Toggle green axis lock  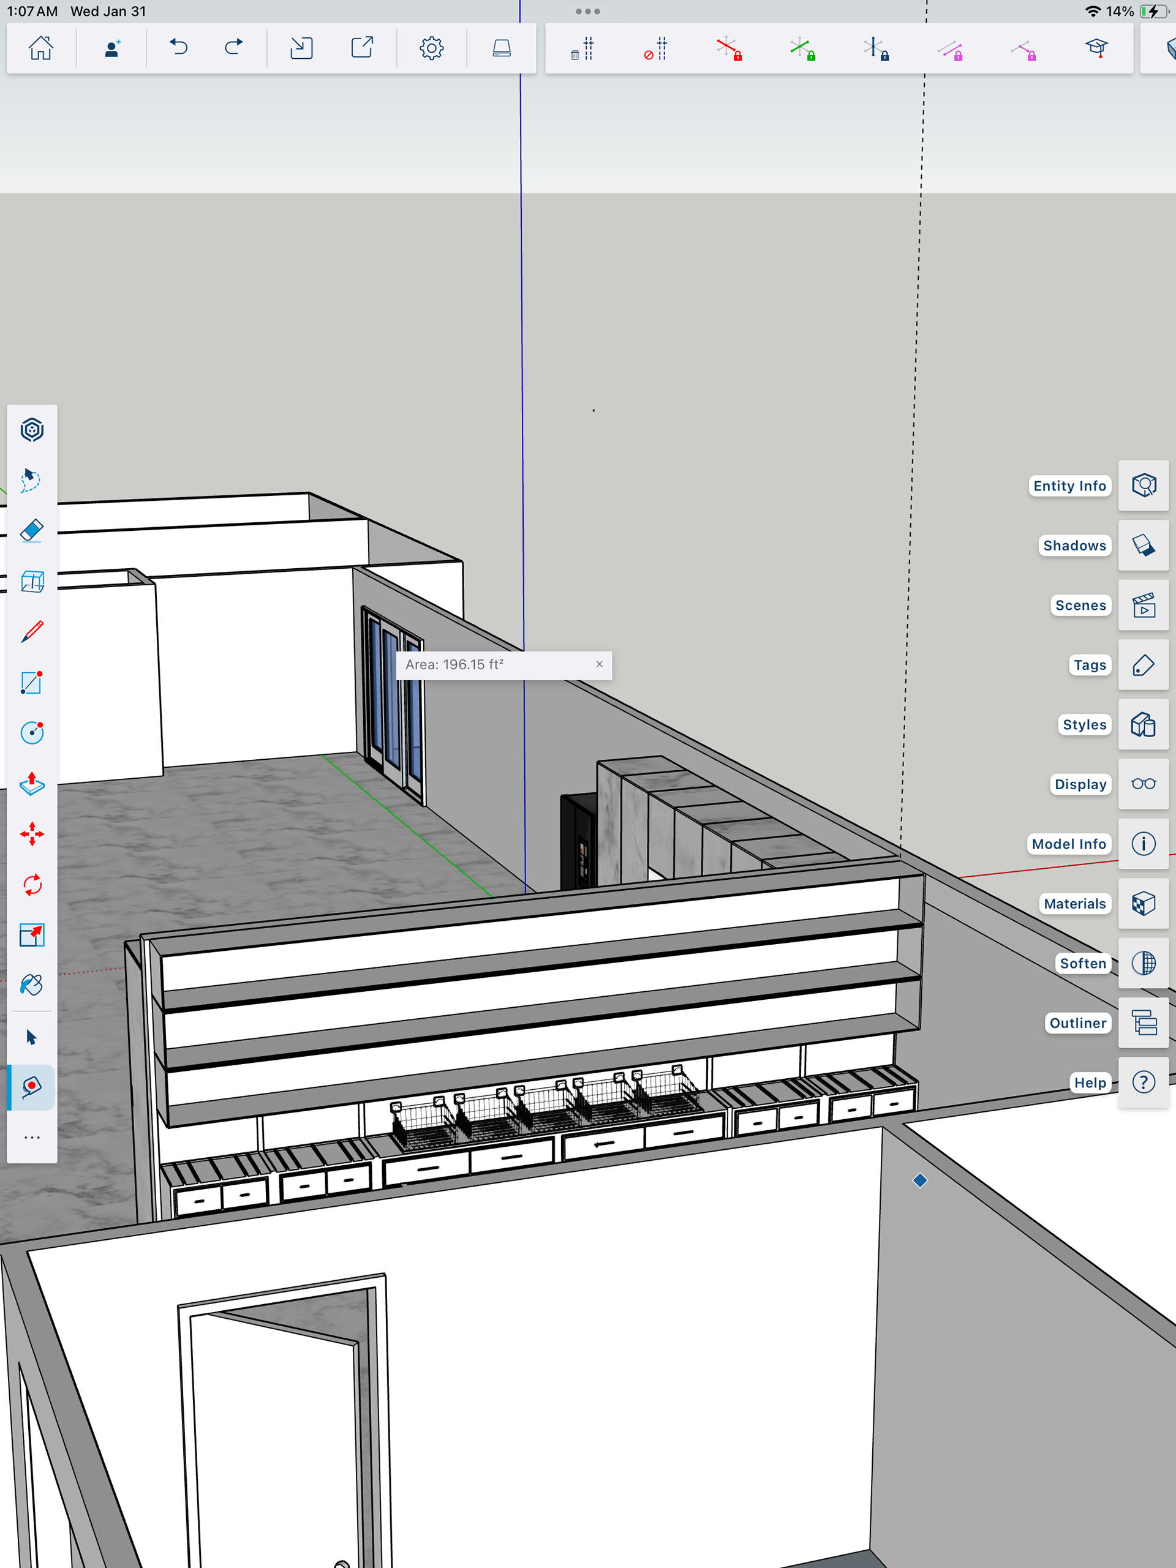tap(802, 49)
